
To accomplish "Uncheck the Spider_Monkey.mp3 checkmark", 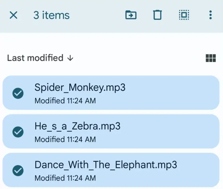I will click(18, 93).
